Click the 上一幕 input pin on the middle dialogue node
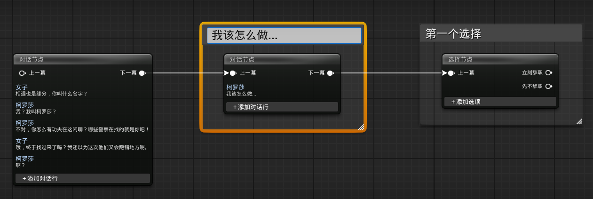 tap(232, 73)
